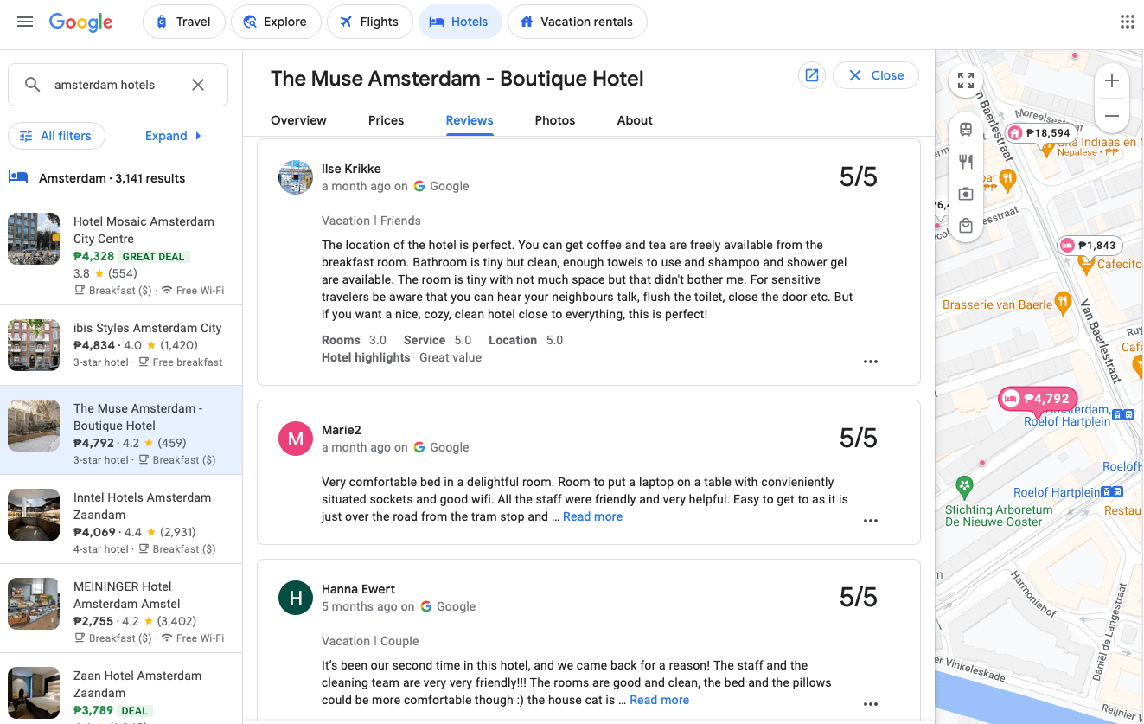Zoom in on the map
1144x724 pixels.
1111,80
